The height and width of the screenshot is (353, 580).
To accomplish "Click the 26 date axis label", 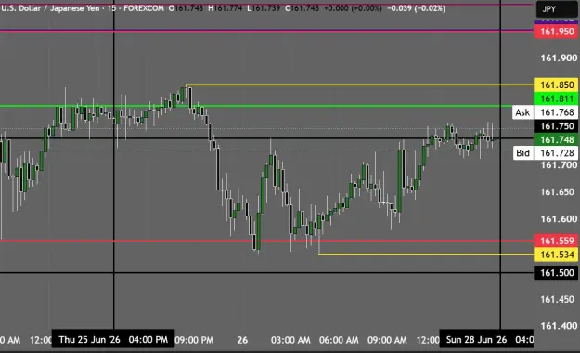I will click(x=242, y=340).
